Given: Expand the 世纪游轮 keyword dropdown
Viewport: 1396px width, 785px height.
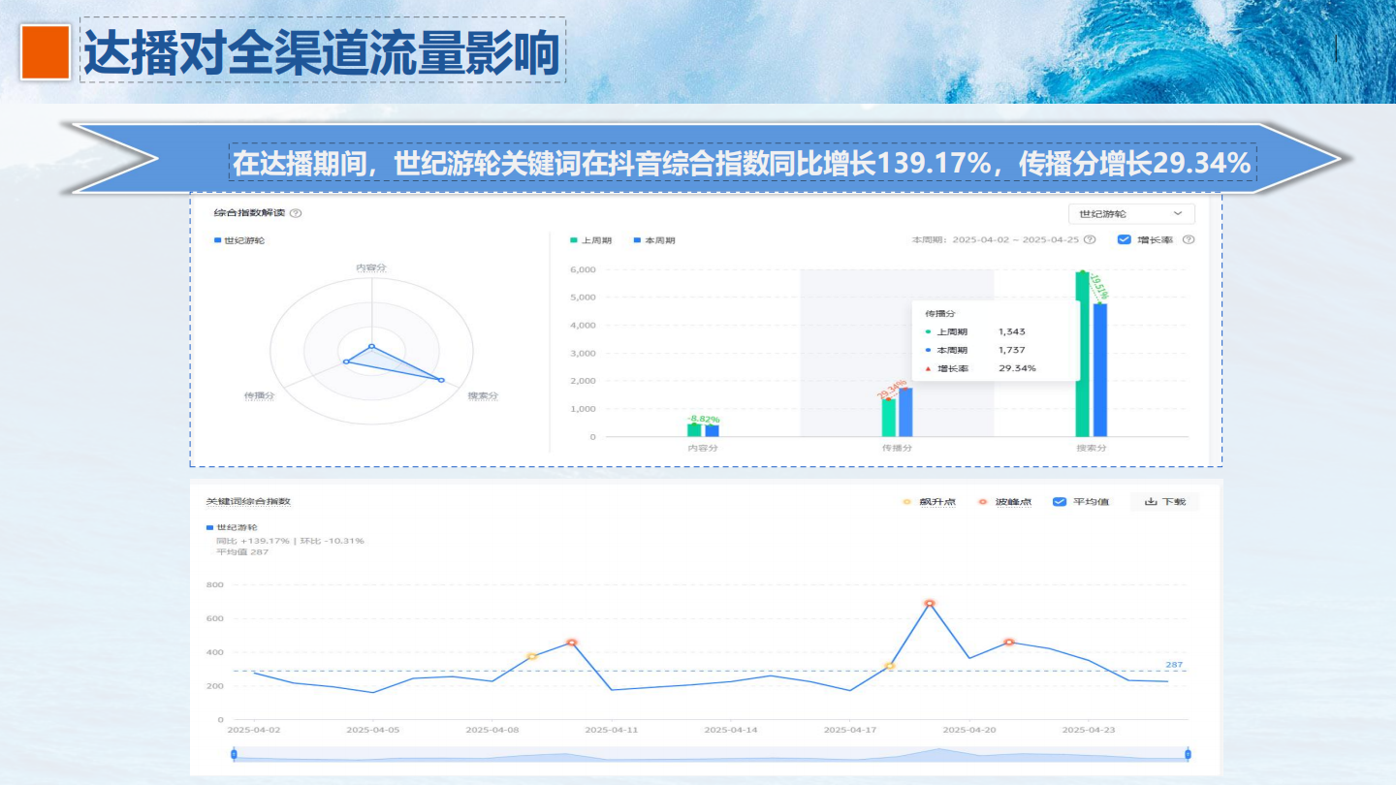Looking at the screenshot, I should [1131, 213].
